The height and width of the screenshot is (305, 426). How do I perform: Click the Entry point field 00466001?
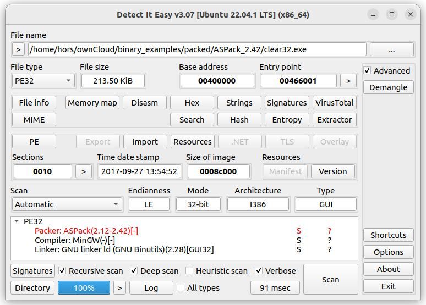(x=298, y=81)
